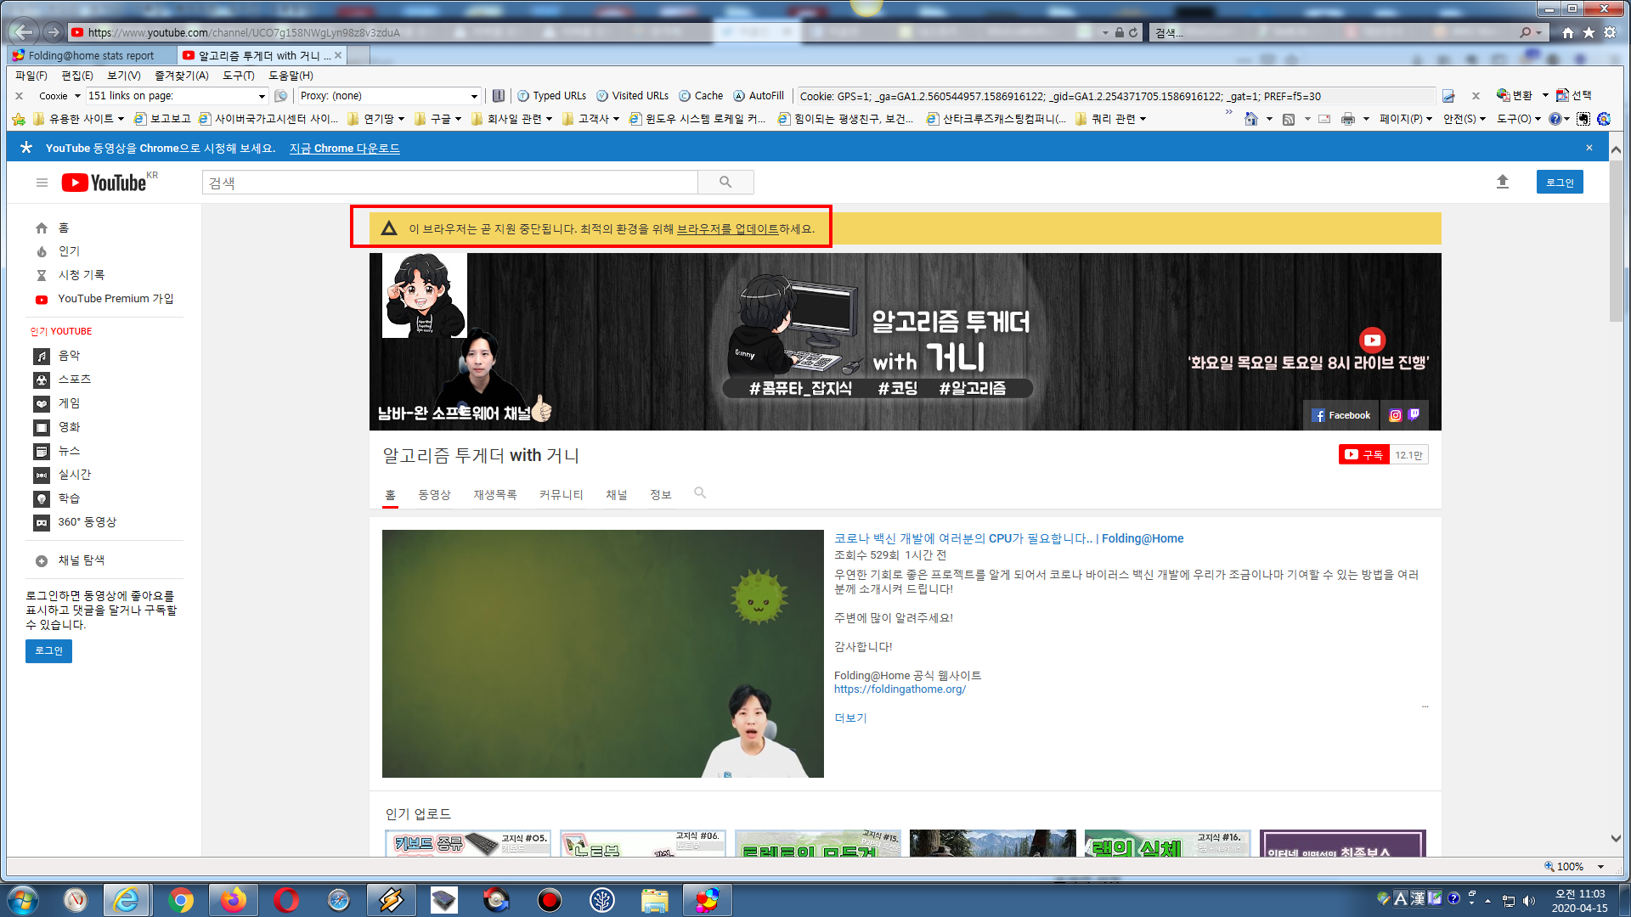The image size is (1631, 917).
Task: Expand the 구글 favorites folder
Action: [x=438, y=119]
